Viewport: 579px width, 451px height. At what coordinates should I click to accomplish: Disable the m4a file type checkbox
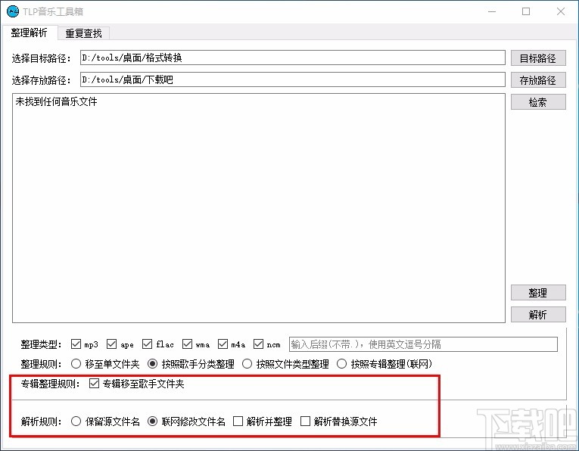pos(223,344)
